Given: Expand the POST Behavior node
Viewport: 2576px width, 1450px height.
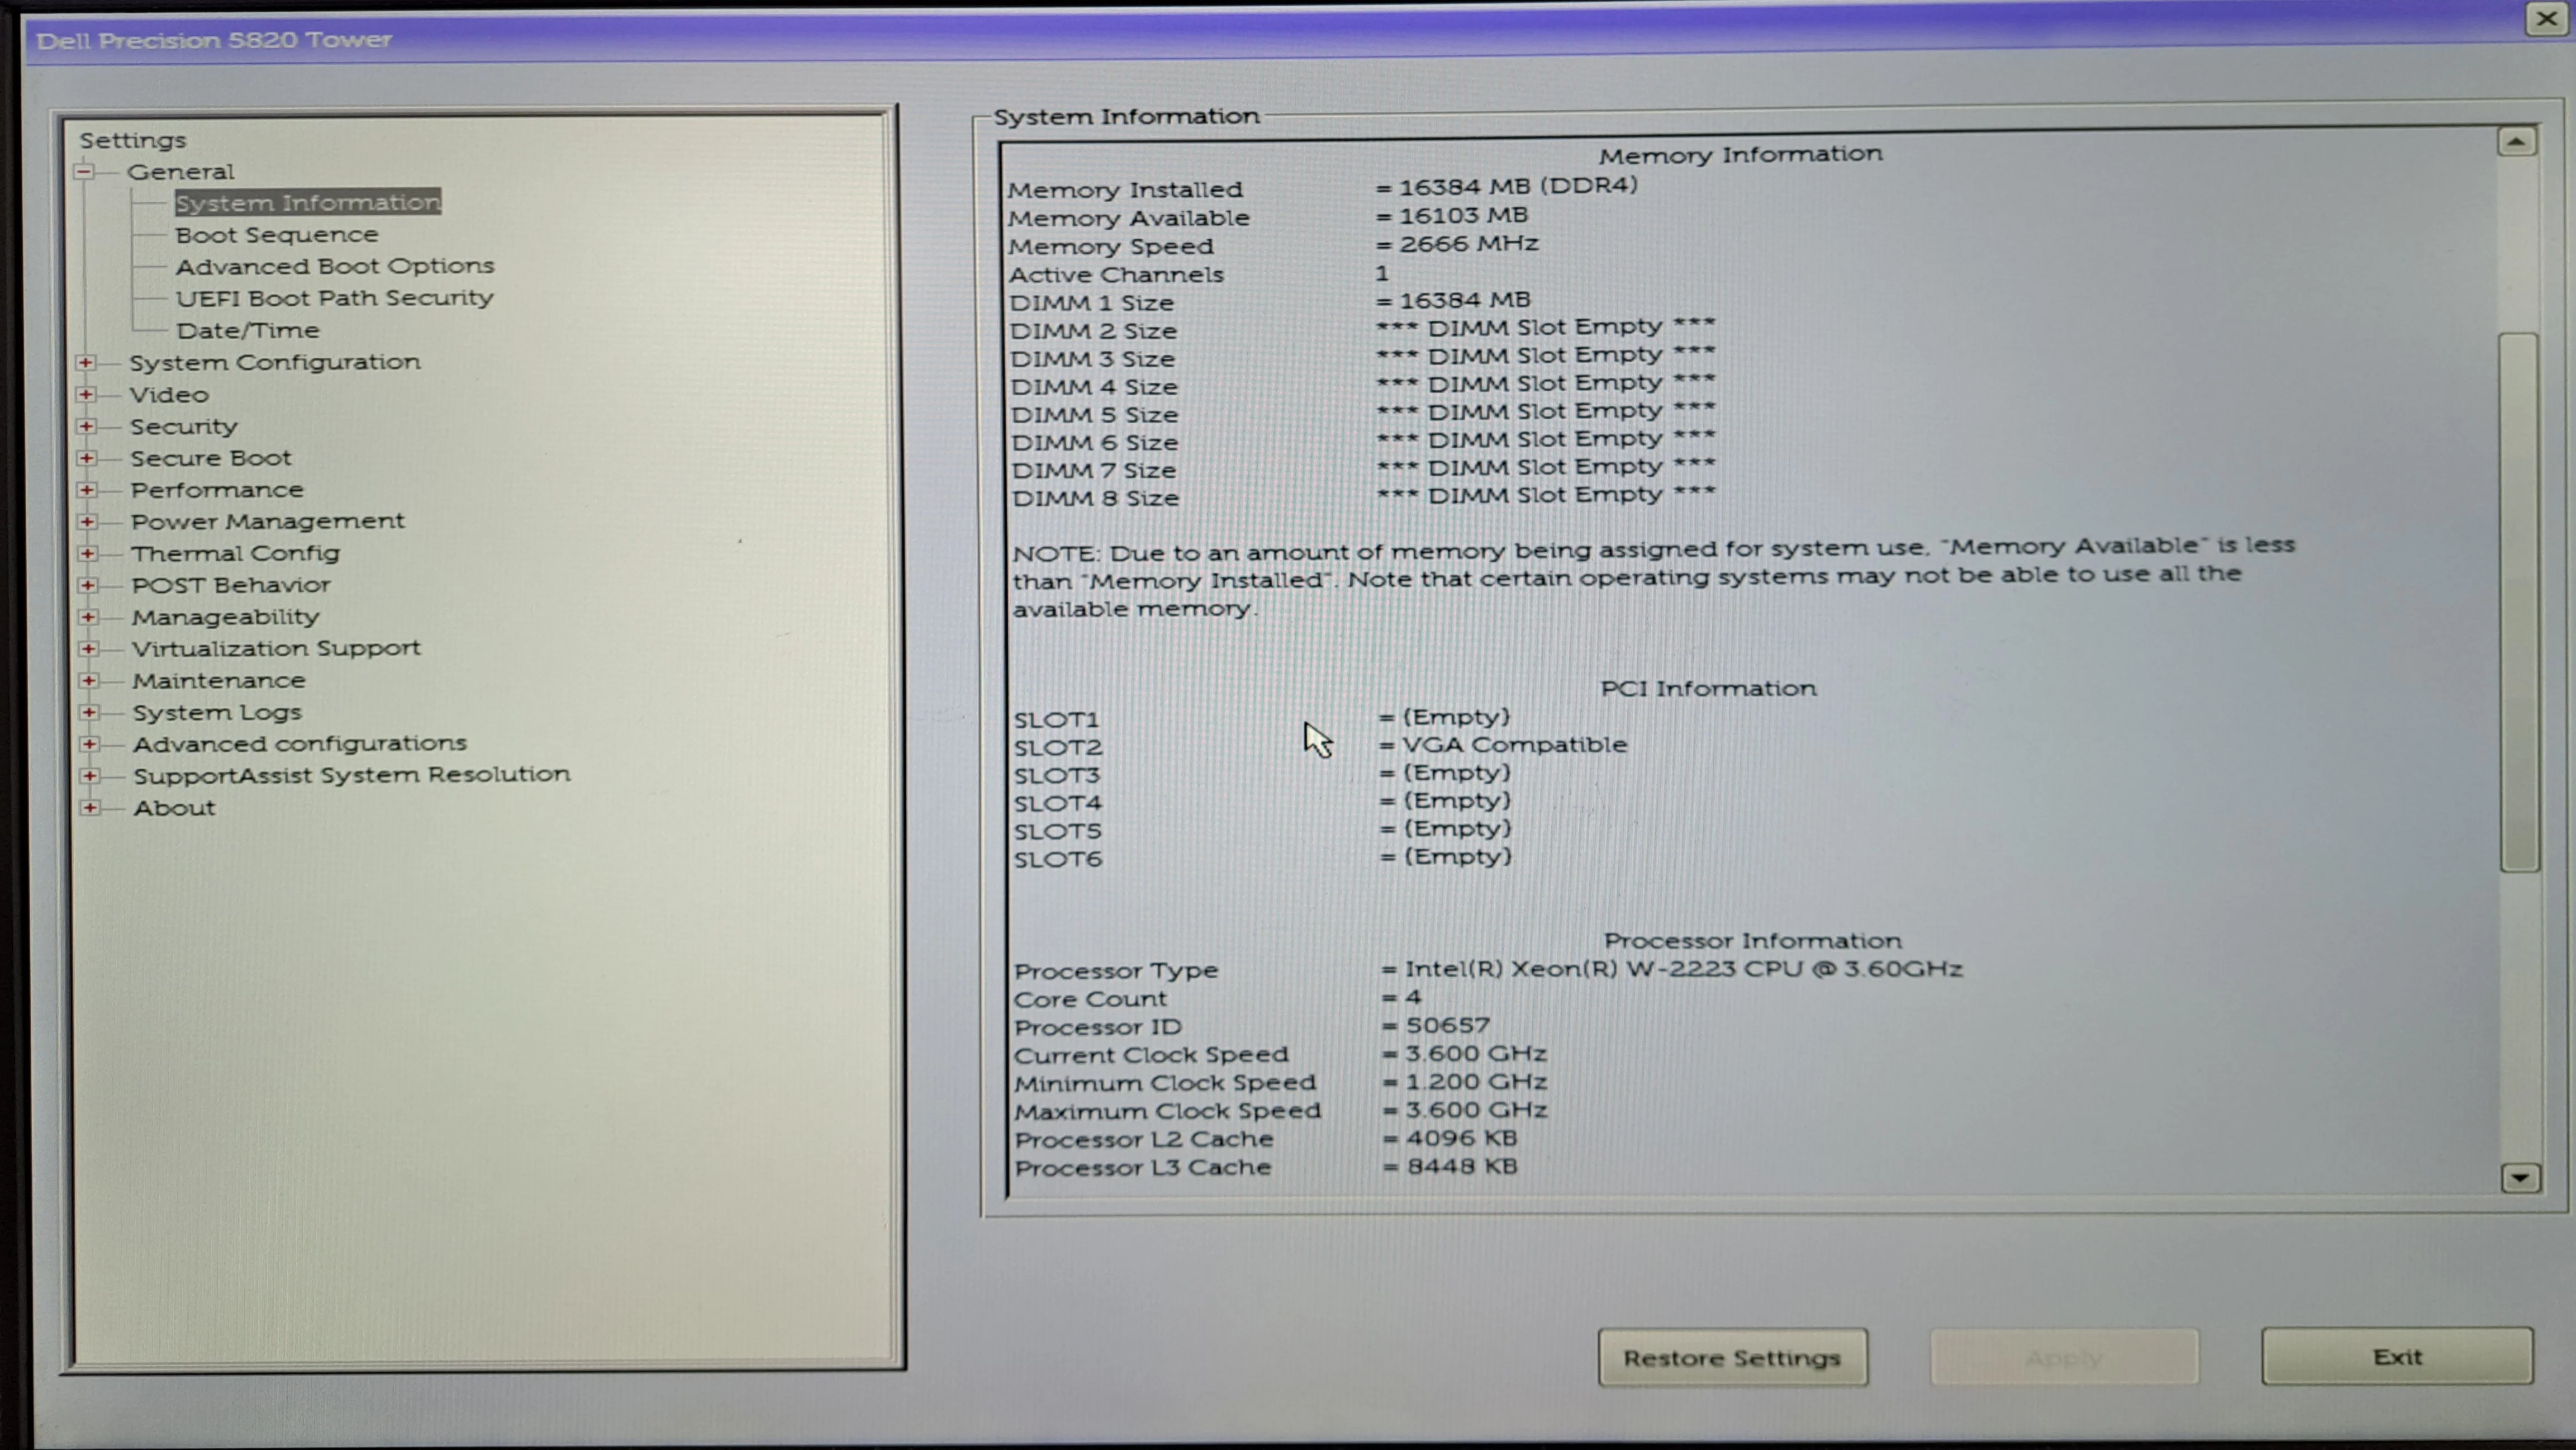Looking at the screenshot, I should [x=88, y=585].
